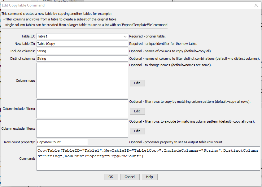Focus the Distinct columns text field
The width and height of the screenshot is (262, 187).
(x=82, y=59)
